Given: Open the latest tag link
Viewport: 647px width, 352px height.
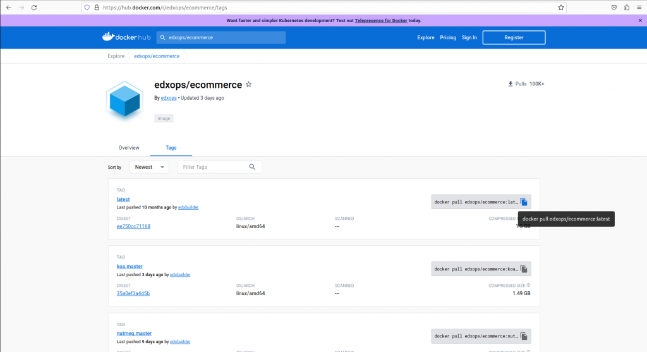Looking at the screenshot, I should coord(123,199).
